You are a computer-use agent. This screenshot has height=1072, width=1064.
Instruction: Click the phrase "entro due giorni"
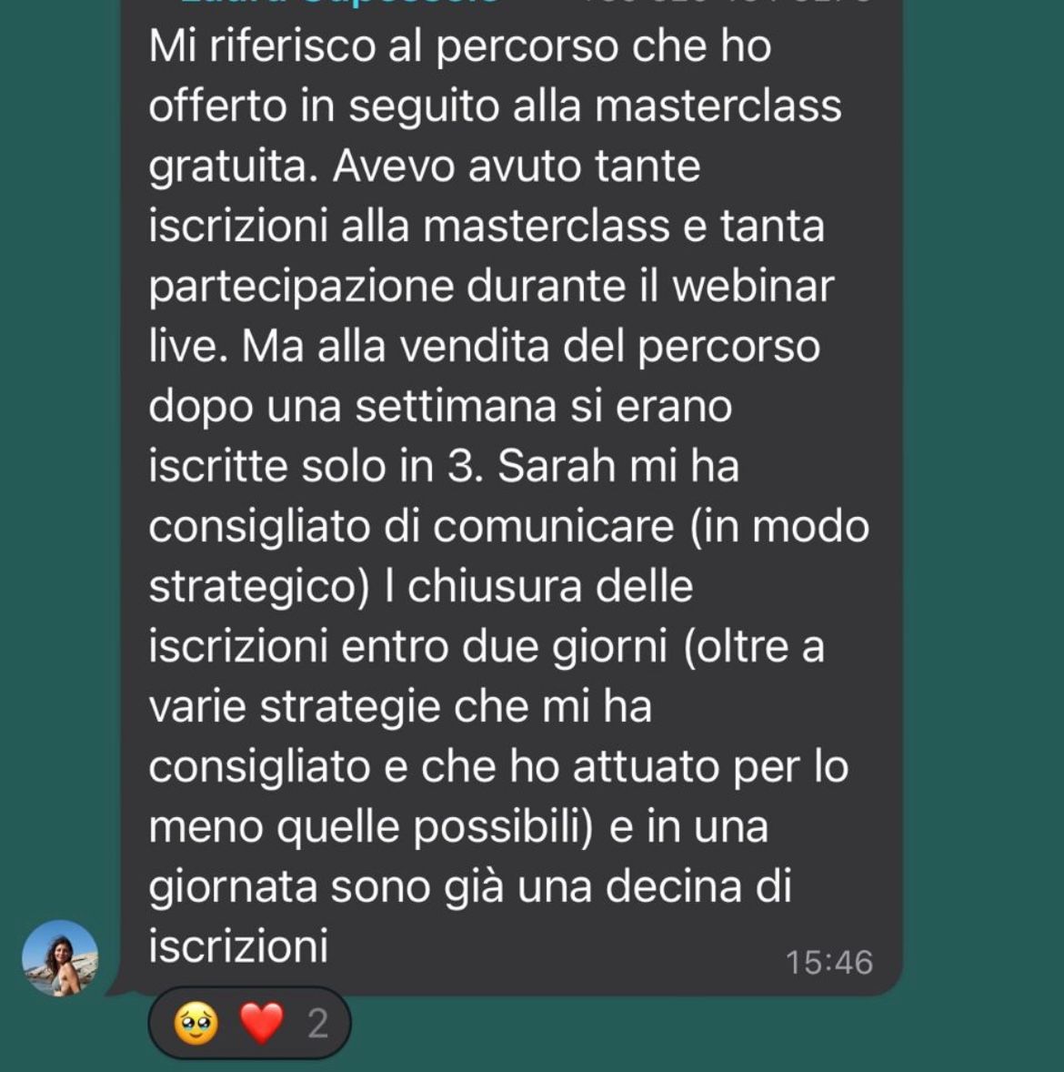504,647
